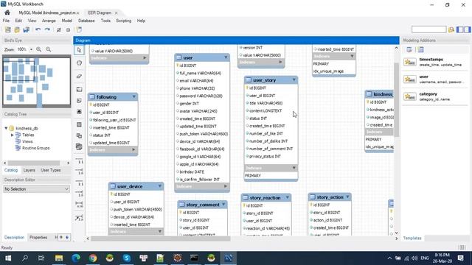The image size is (472, 265).
Task: Select the Views tree item
Action: click(27, 141)
